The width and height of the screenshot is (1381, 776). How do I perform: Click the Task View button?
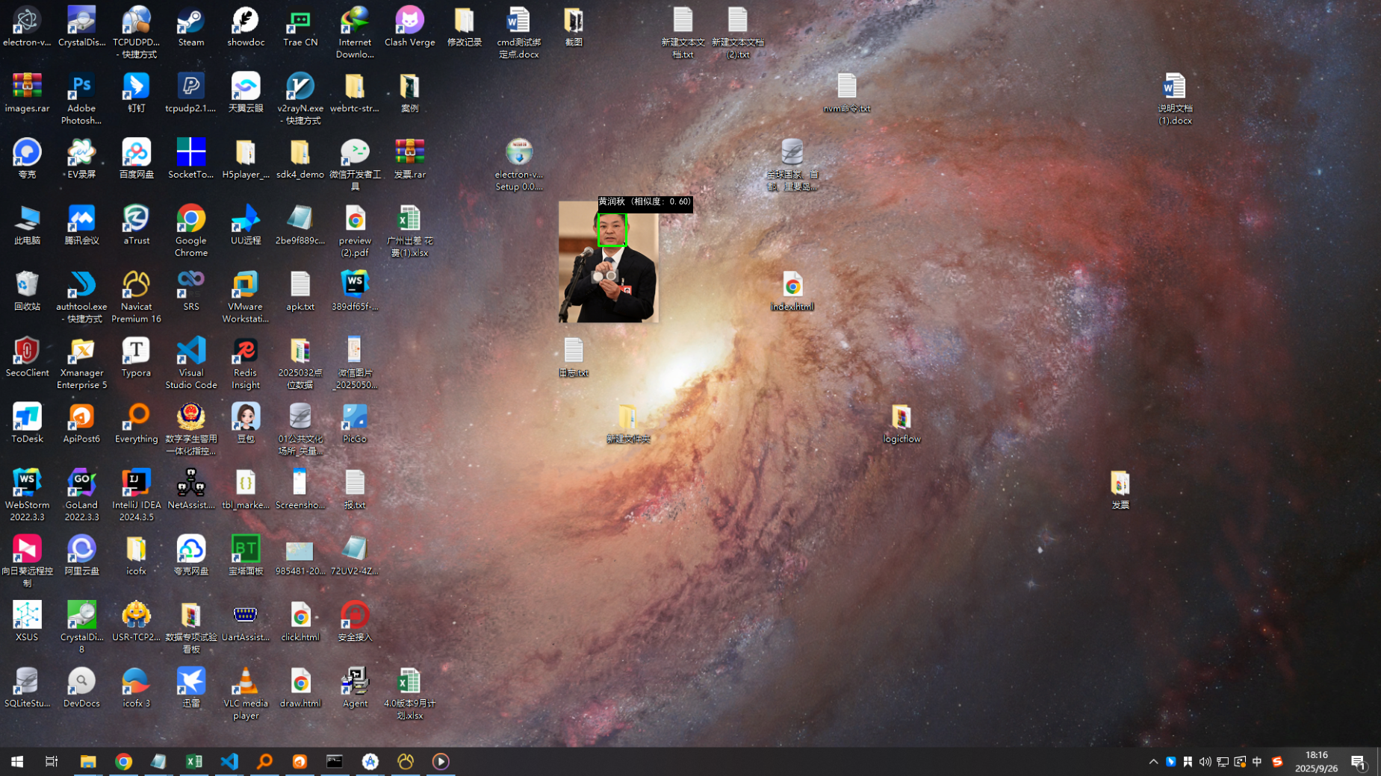point(52,761)
